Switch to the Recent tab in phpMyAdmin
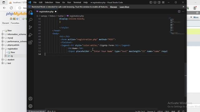Viewport: 200px width, 112px height. 6,23
